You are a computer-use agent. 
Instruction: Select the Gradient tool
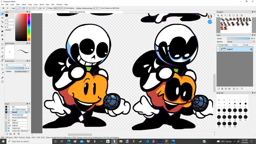[x=2, y=39]
